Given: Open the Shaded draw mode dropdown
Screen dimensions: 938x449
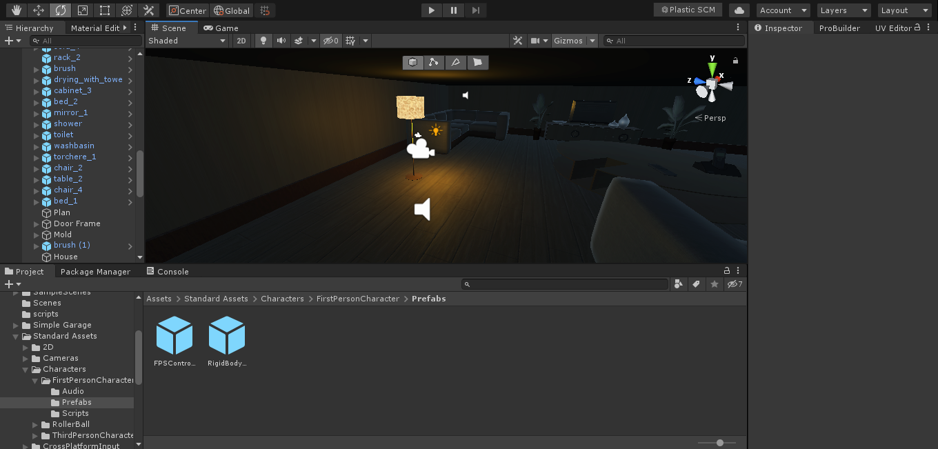Looking at the screenshot, I should click(x=188, y=41).
